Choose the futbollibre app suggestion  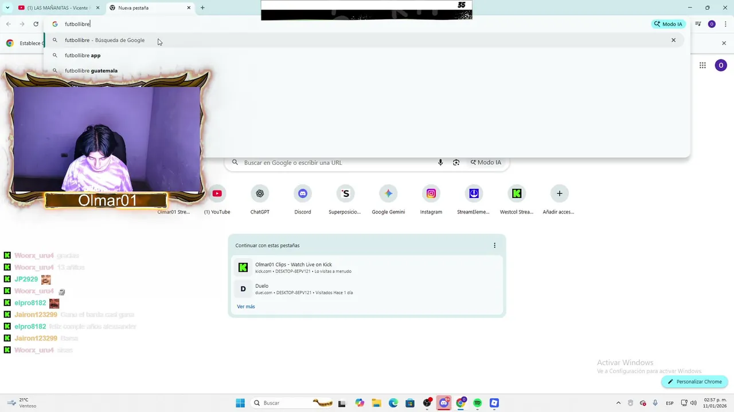click(83, 56)
